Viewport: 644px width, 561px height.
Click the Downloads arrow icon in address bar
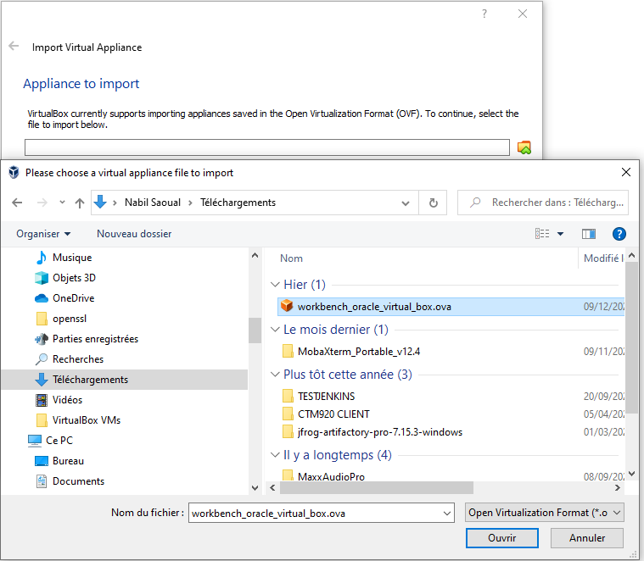coord(100,202)
